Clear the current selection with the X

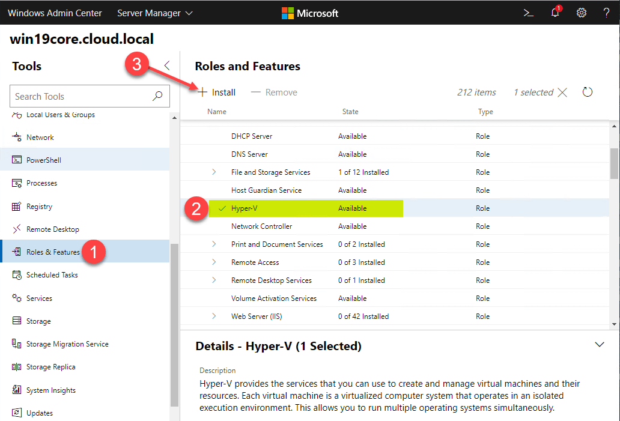[562, 92]
